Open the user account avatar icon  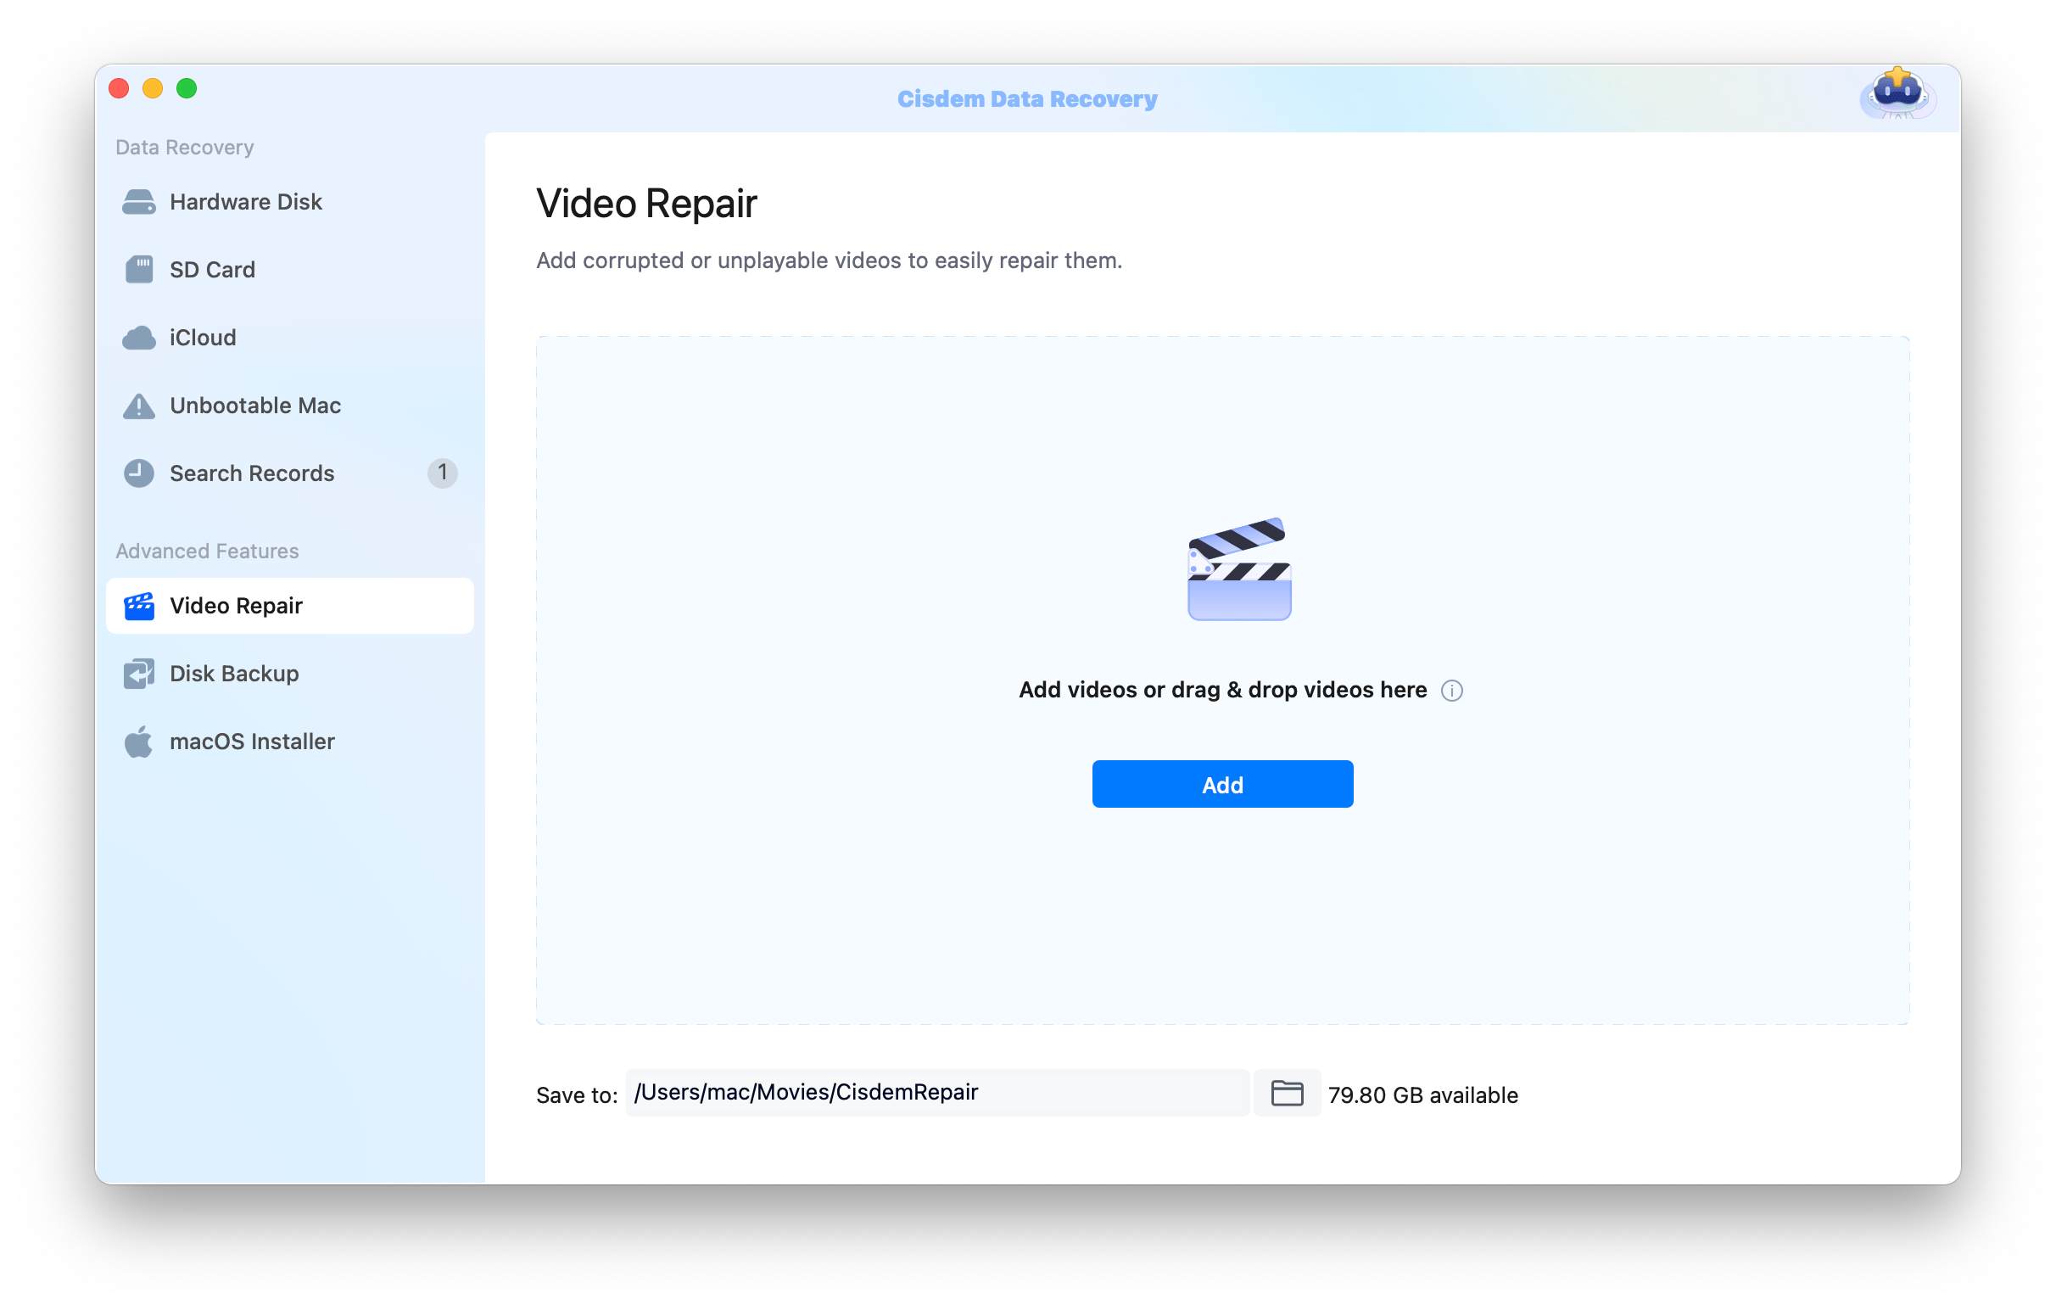[1899, 97]
